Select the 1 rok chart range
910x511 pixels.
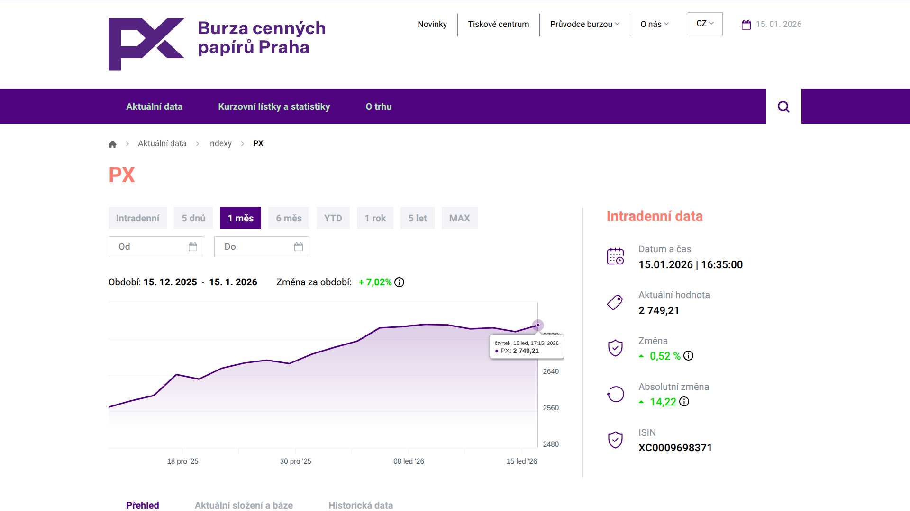coord(375,218)
